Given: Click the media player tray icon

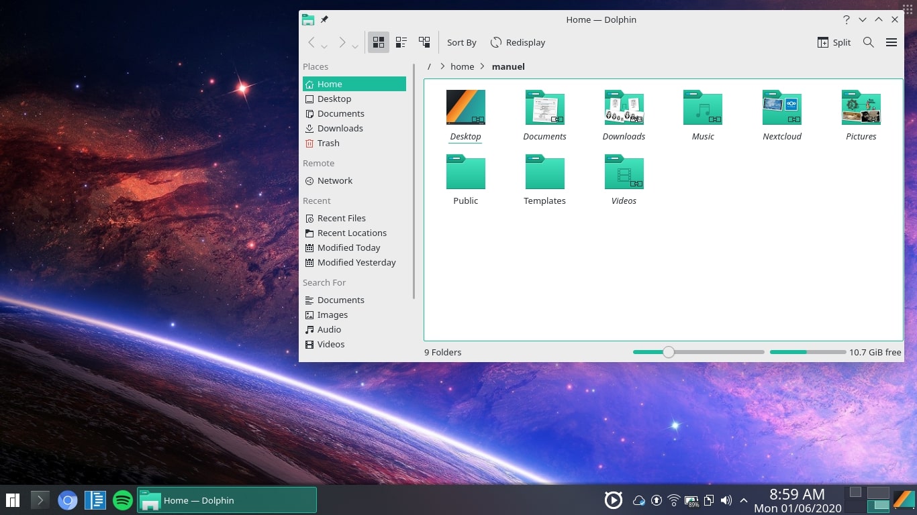Looking at the screenshot, I should click(614, 500).
